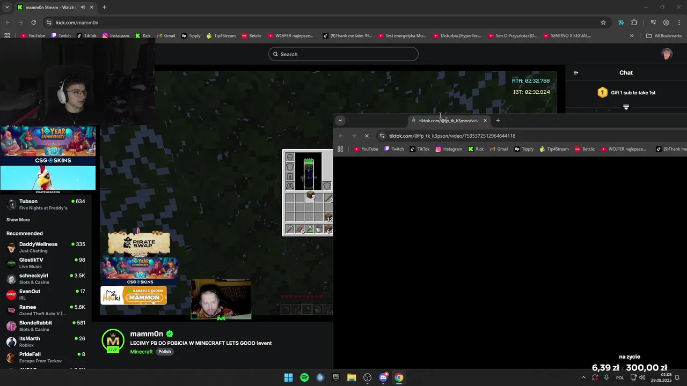
Task: Click the kick.com/mamm0n address bar
Action: pos(322,23)
